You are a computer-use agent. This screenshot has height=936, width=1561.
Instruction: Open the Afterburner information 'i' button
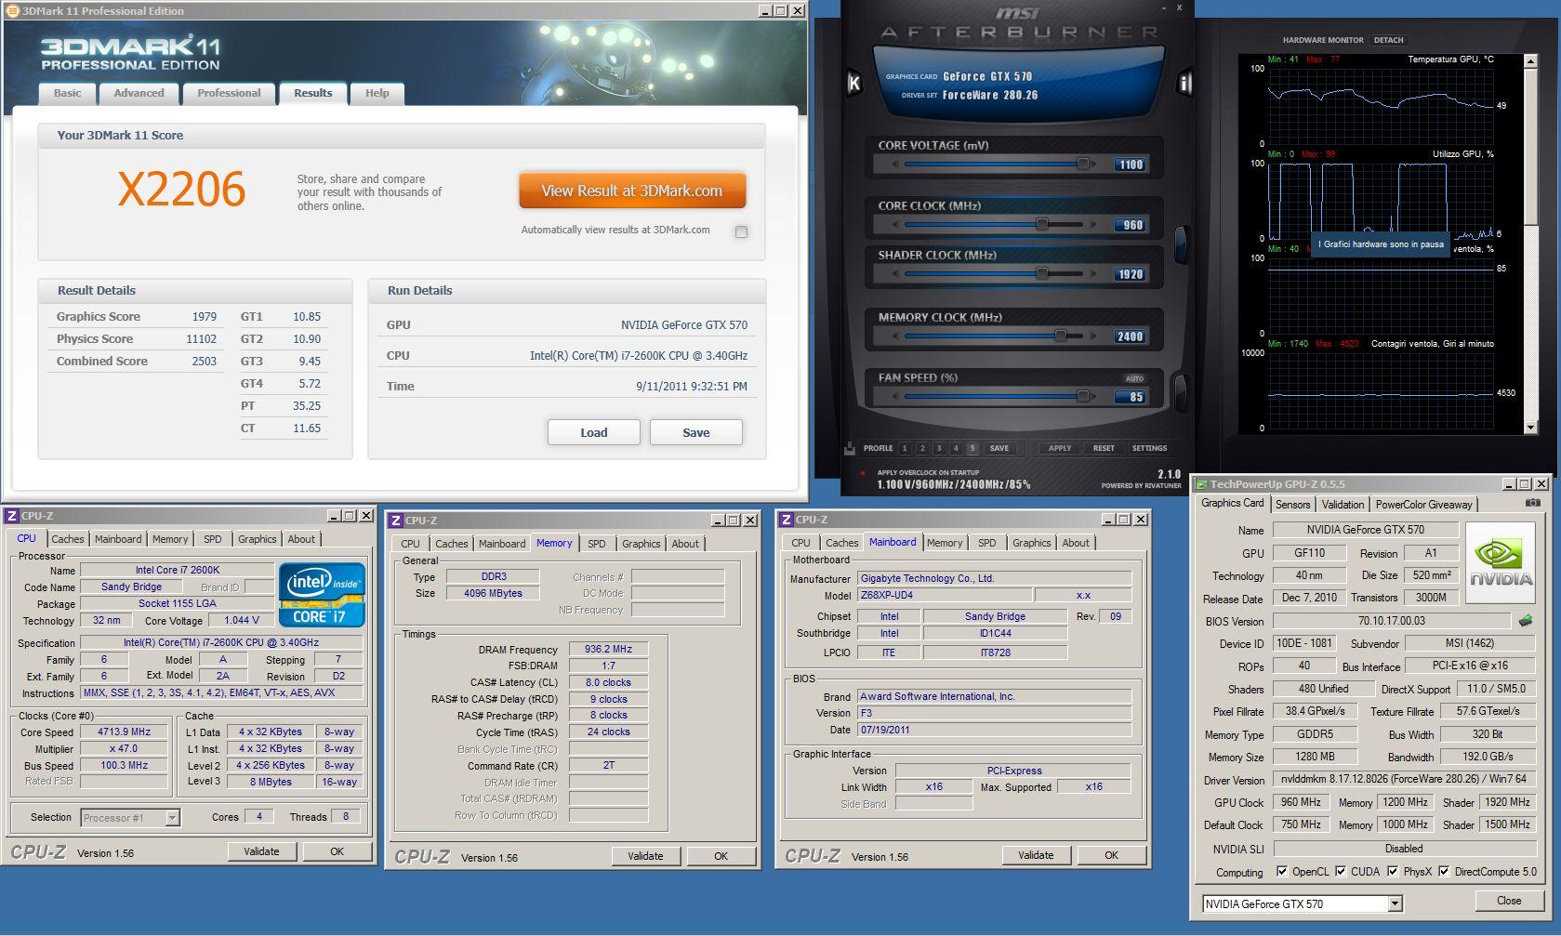pos(1184,83)
